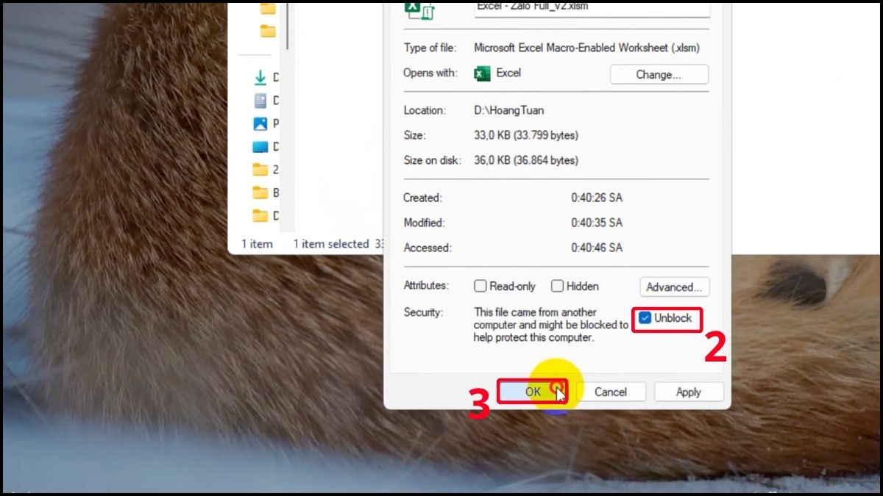The height and width of the screenshot is (496, 883).
Task: Click the Apply button
Action: pyautogui.click(x=689, y=392)
